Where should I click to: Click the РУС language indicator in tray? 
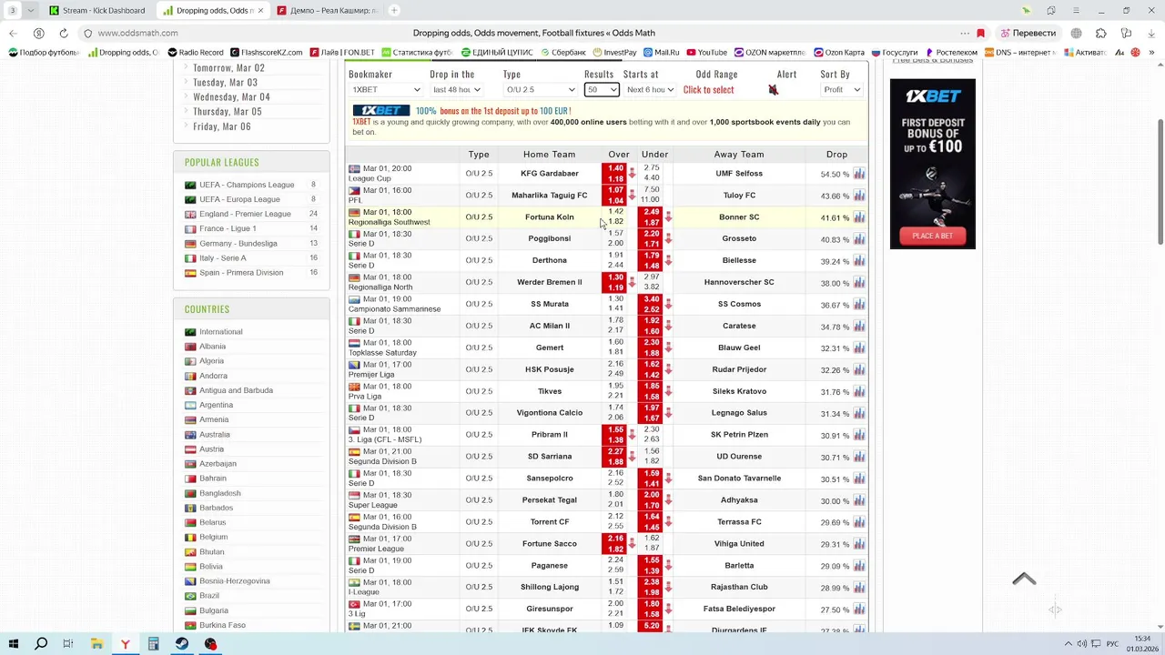tap(1112, 644)
